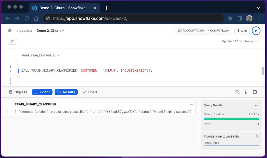Toggle the Results pane button
This screenshot has height=158, width=267.
tap(66, 92)
